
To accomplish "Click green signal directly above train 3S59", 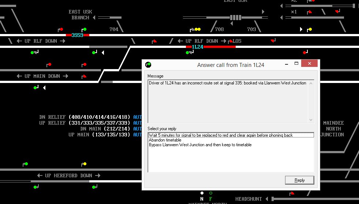I will [x=85, y=30].
